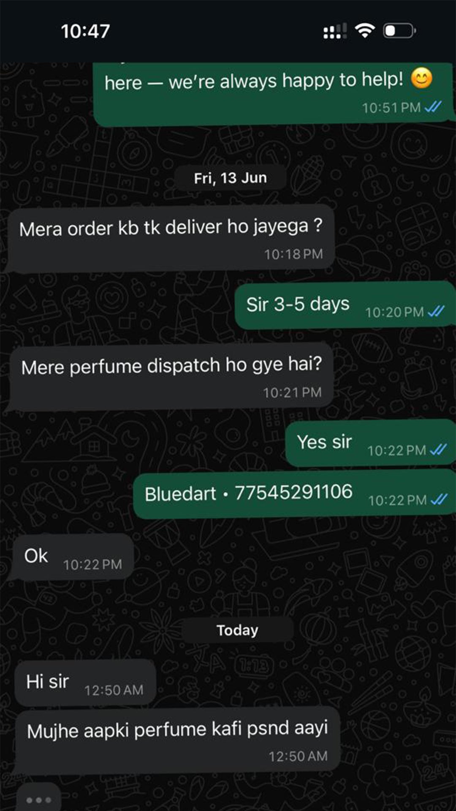Screen dimensions: 456x811
Task: Select the 'Sir 3-5 days' reply bubble
Action: (x=345, y=305)
